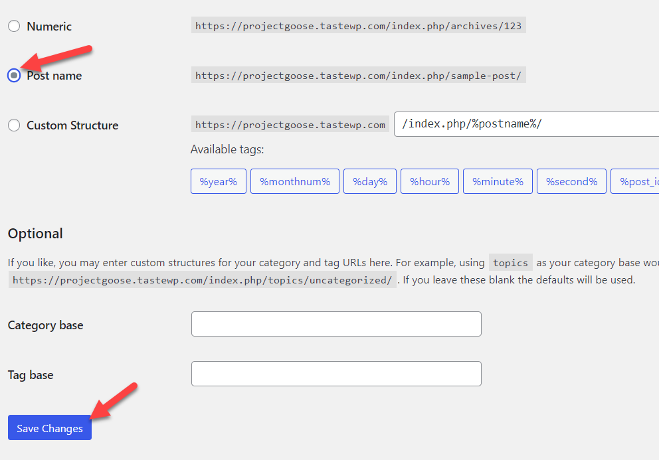Click the topics/uncategorized example URL
Viewport: 659px width, 460px height.
[x=202, y=280]
